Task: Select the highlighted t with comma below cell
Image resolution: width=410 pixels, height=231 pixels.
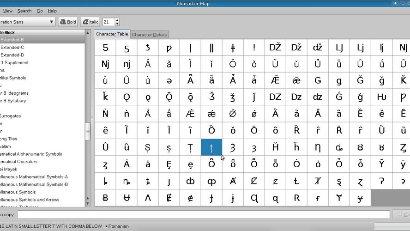Action: 211,147
